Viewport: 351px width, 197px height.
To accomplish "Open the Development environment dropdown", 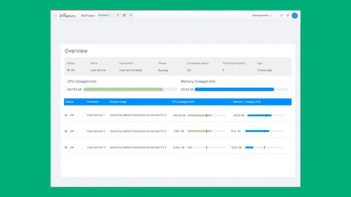I will (x=262, y=15).
